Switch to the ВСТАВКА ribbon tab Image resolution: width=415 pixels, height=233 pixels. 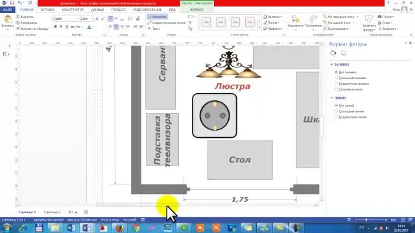tap(47, 10)
